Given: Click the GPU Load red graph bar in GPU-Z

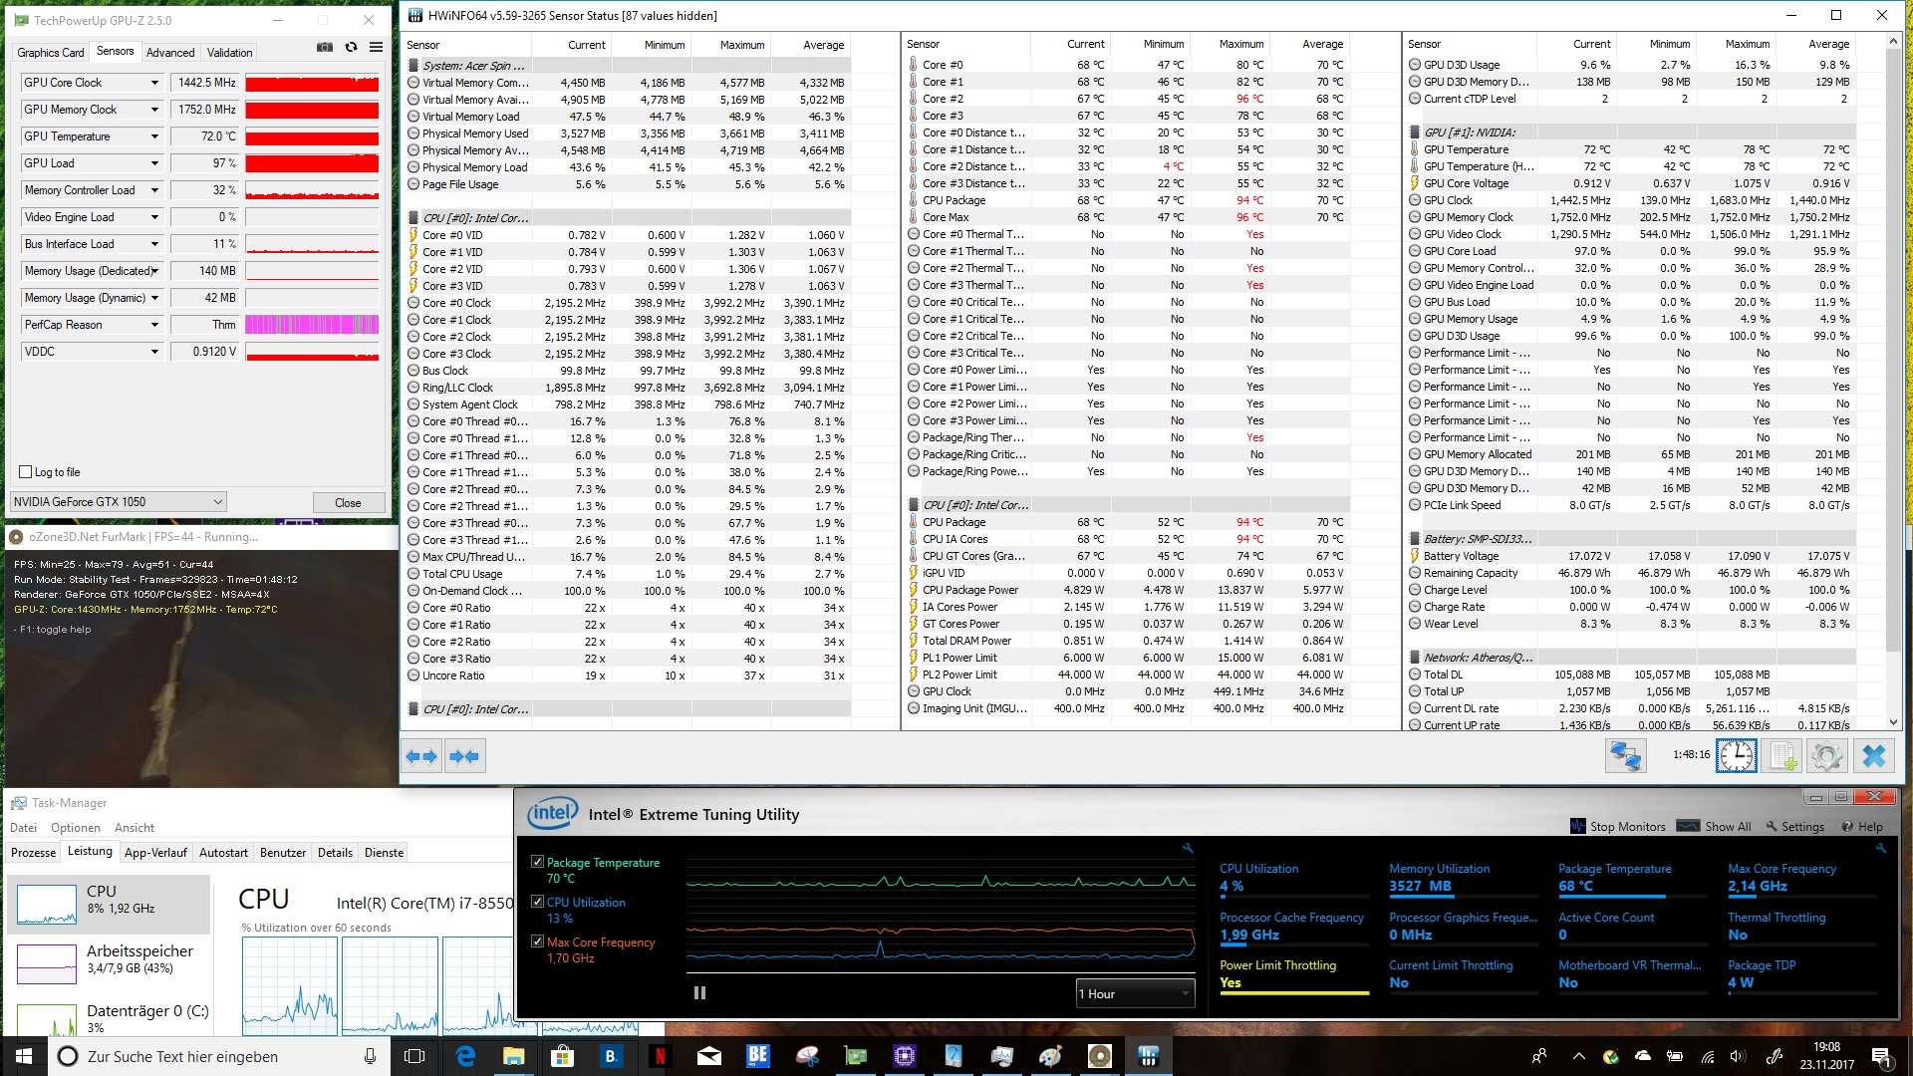Looking at the screenshot, I should (x=312, y=163).
